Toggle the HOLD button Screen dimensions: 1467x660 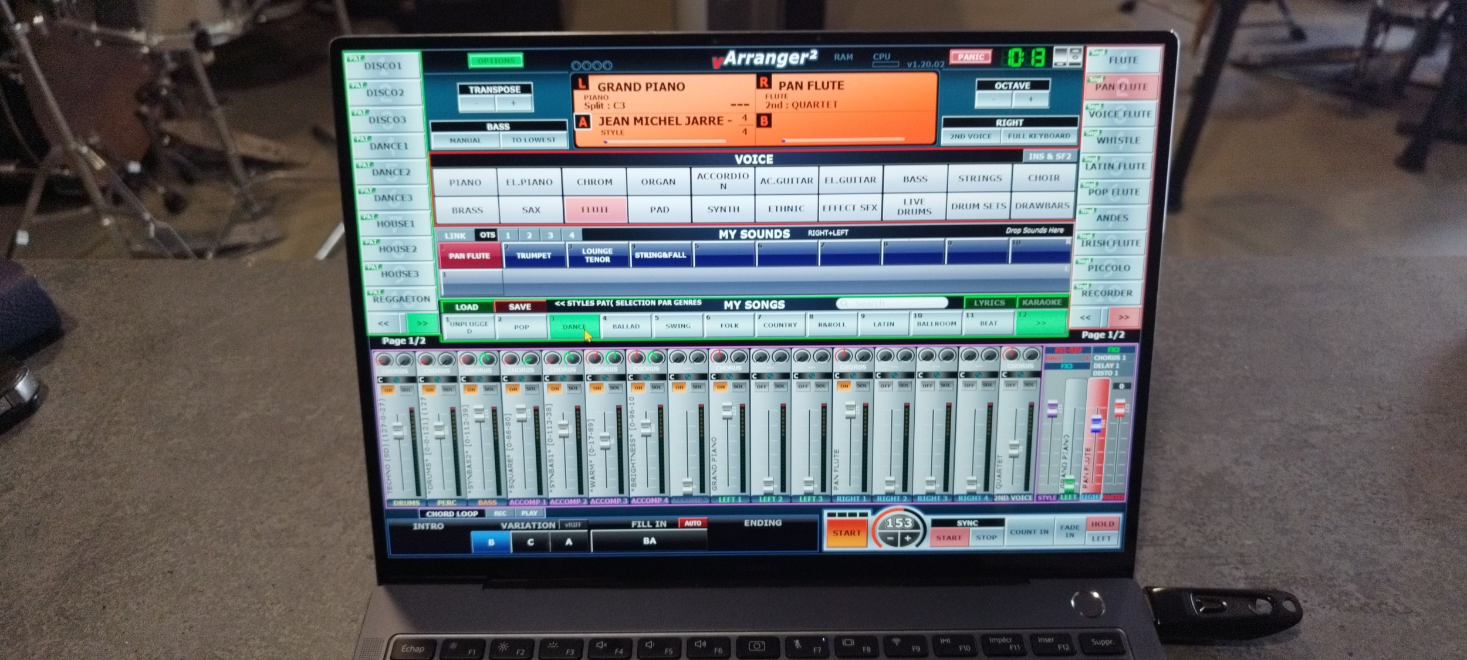tap(1103, 524)
